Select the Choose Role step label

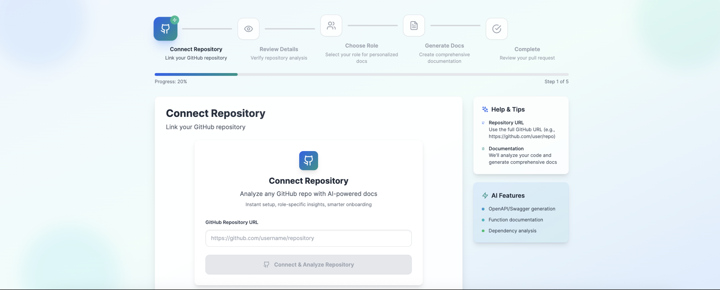point(361,45)
